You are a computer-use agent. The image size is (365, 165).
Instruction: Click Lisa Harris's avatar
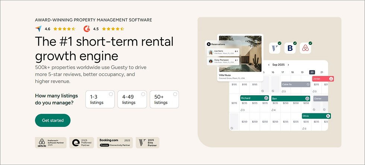211,52
